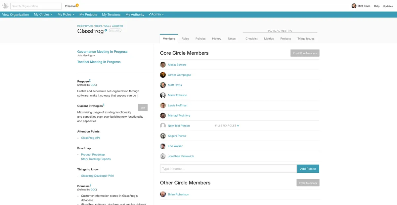Switch to the Roles tab
The image size is (397, 205).
[x=185, y=39]
